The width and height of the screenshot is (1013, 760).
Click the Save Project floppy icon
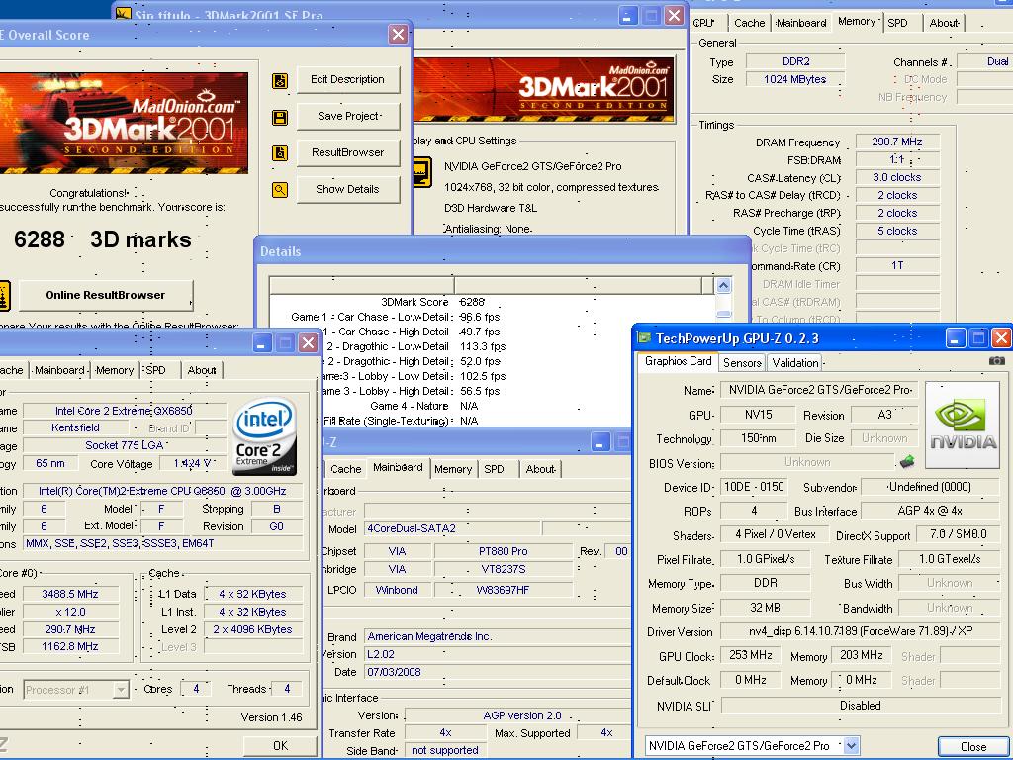pos(280,118)
